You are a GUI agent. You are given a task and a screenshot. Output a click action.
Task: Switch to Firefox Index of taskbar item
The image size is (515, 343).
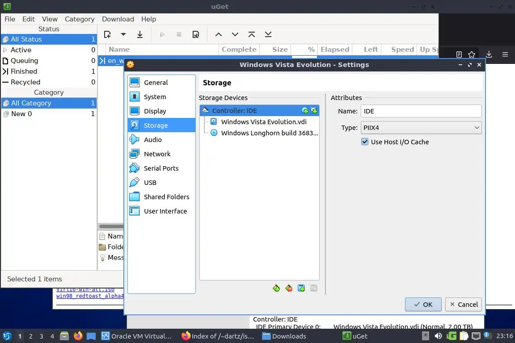pyautogui.click(x=218, y=336)
